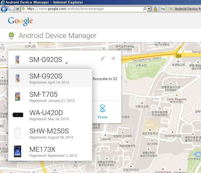Click the magnifier search icon in address bar
Screen dimensions: 201x173
click(145, 9)
